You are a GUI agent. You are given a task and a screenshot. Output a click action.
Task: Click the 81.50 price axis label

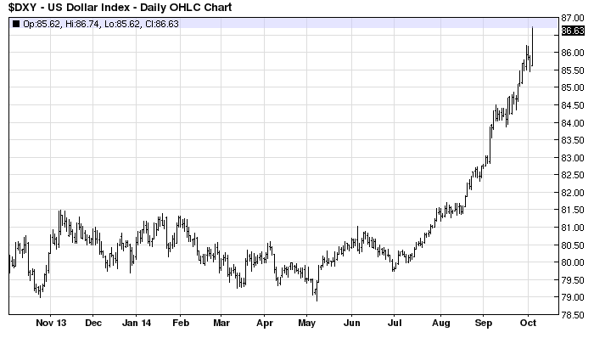tap(573, 210)
